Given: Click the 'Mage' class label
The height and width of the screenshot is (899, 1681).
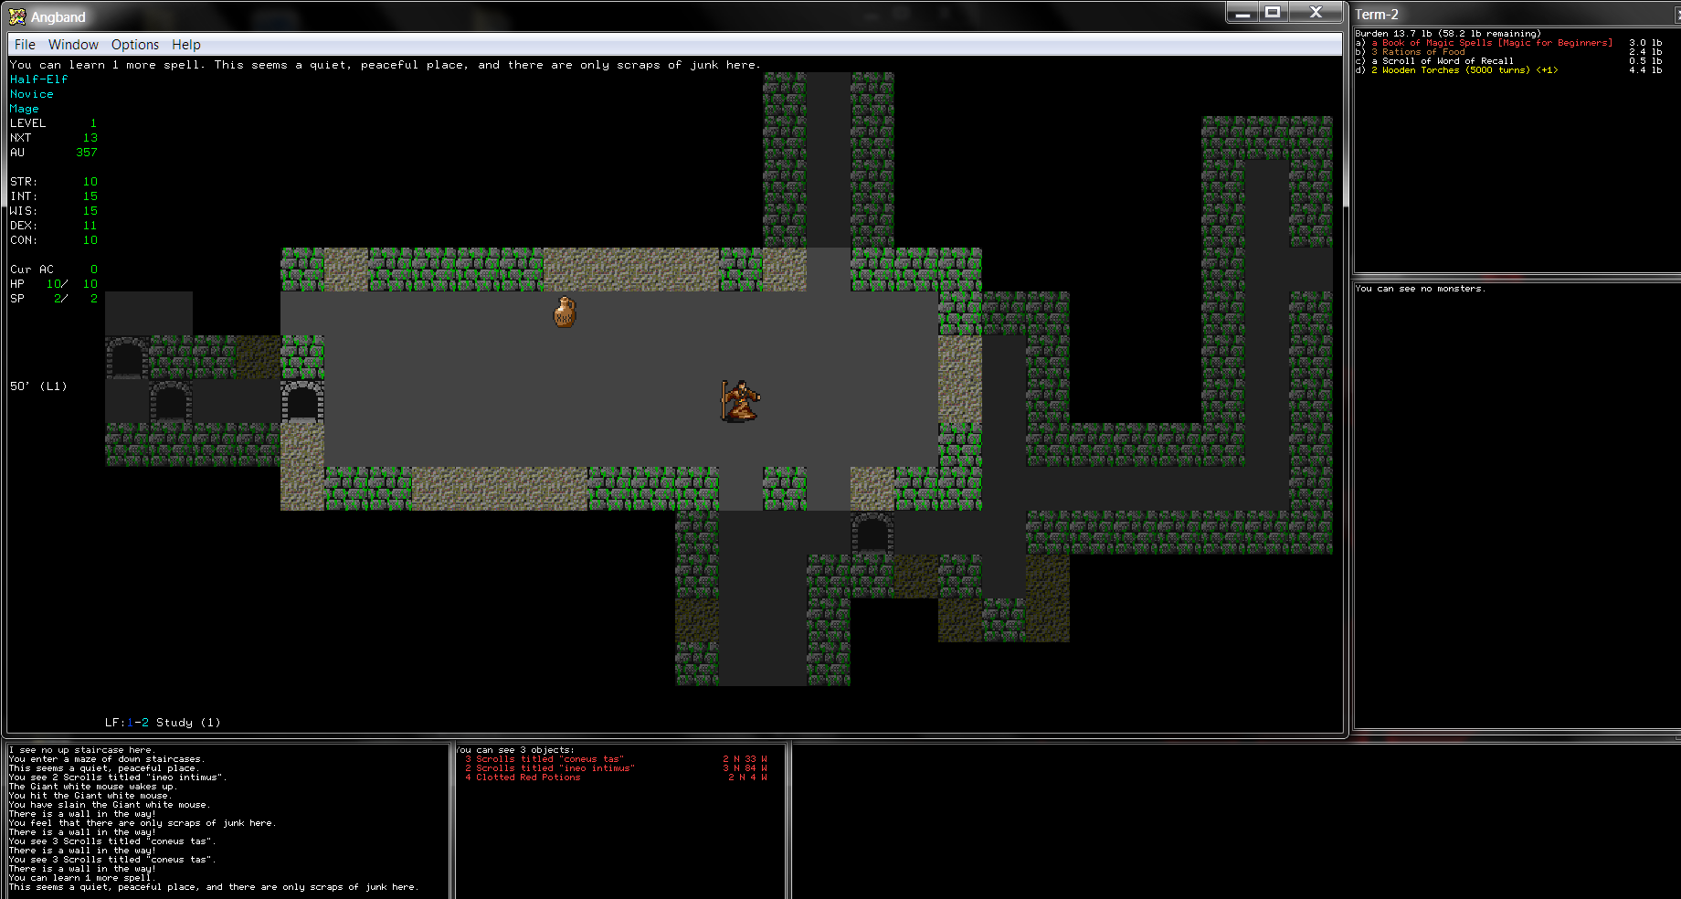Looking at the screenshot, I should pyautogui.click(x=24, y=109).
